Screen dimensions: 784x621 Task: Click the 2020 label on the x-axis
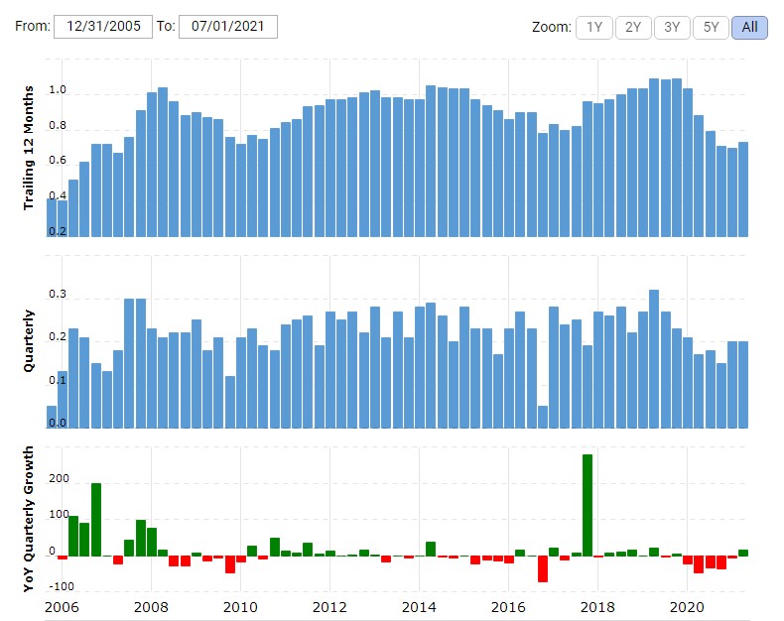pyautogui.click(x=687, y=607)
